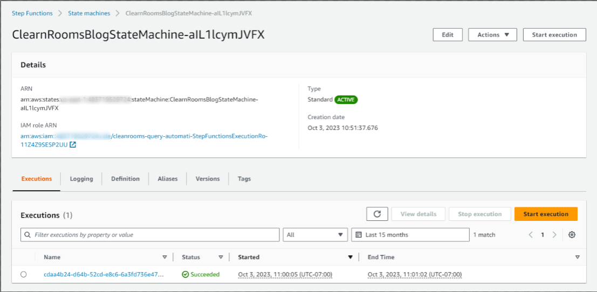Click the Stop execution button
The image size is (597, 292).
coord(480,214)
